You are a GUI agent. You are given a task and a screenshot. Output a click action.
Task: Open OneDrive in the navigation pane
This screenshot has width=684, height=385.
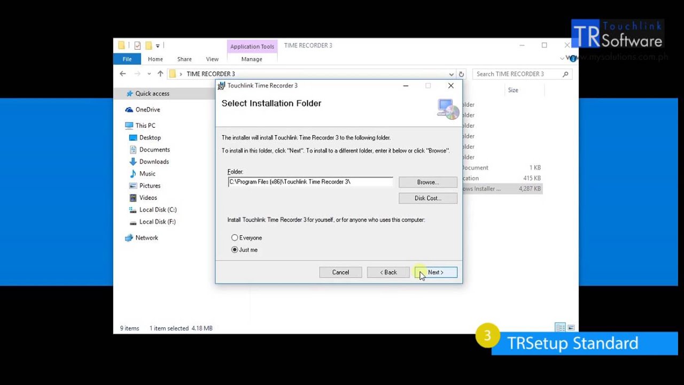point(147,110)
